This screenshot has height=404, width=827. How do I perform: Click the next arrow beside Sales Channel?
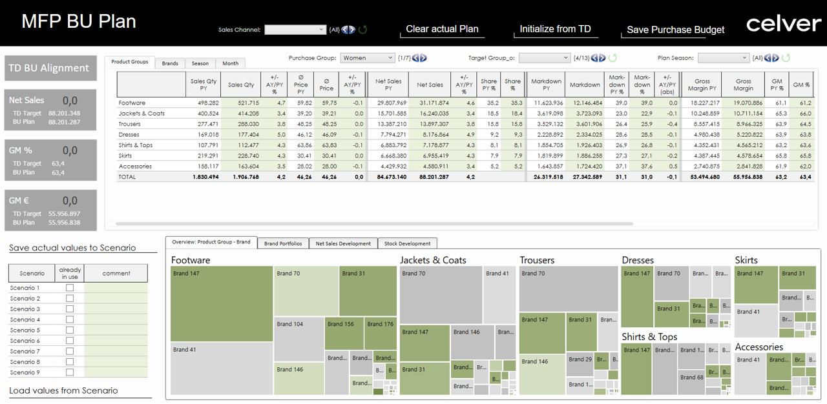352,29
